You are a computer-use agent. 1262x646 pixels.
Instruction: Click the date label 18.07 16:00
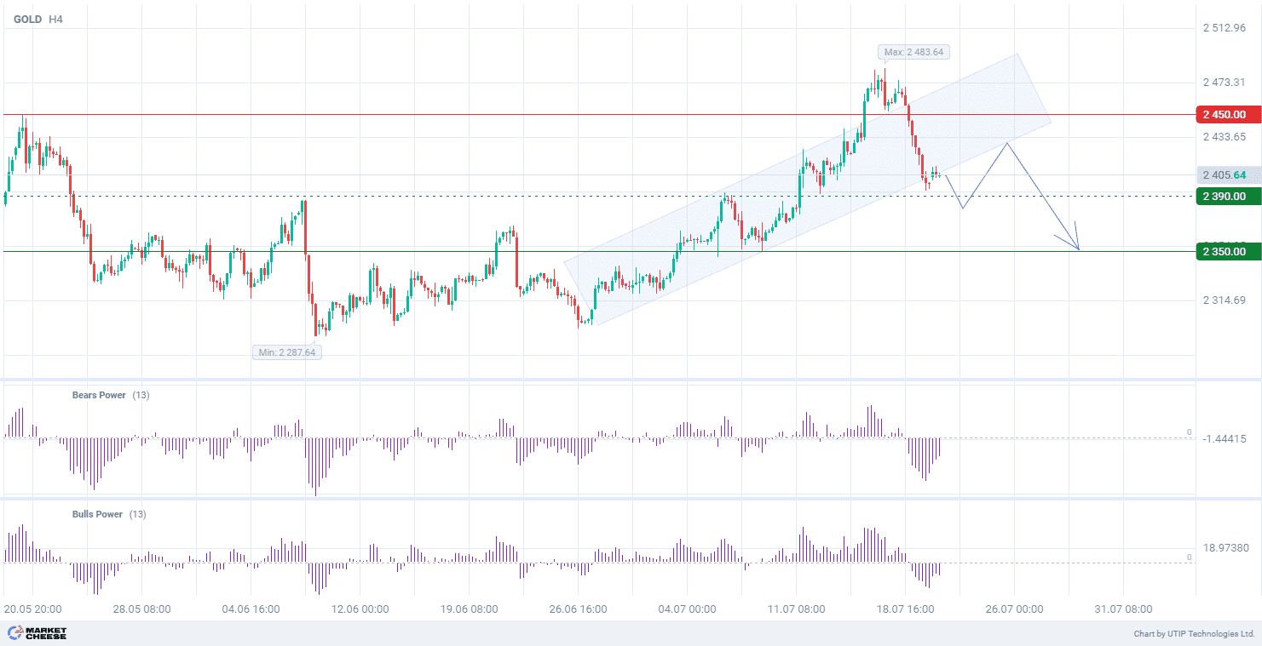point(905,609)
